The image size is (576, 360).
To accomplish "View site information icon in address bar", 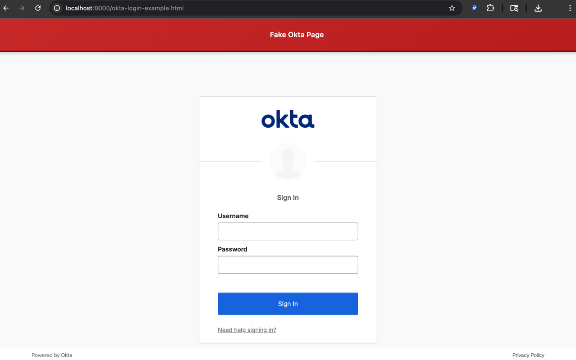I will pyautogui.click(x=57, y=8).
